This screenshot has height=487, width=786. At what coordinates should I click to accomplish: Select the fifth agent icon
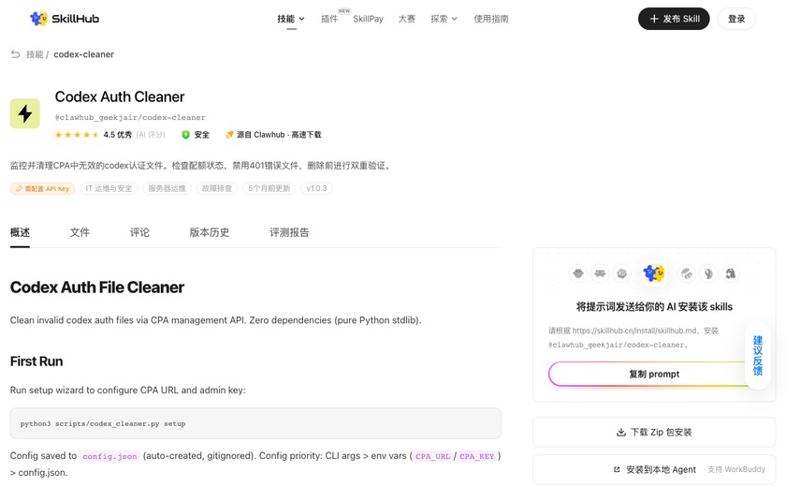click(x=686, y=273)
